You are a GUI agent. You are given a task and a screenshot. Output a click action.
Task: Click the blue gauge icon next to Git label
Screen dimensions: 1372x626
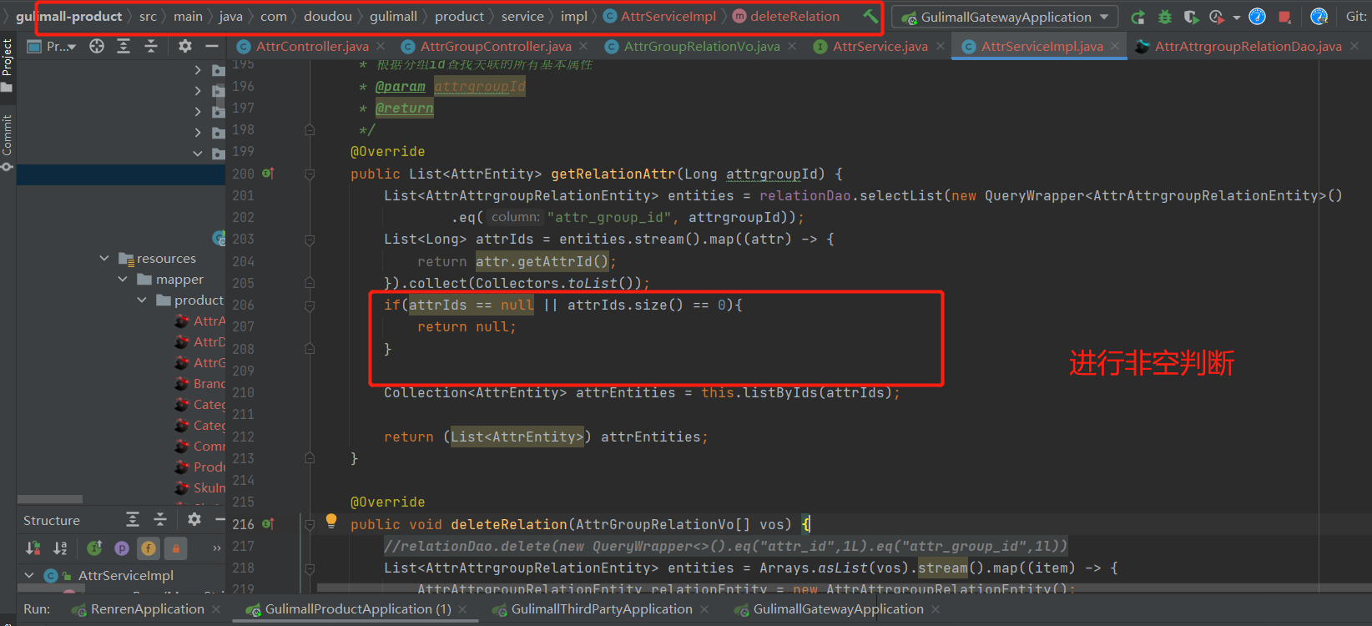click(x=1319, y=17)
